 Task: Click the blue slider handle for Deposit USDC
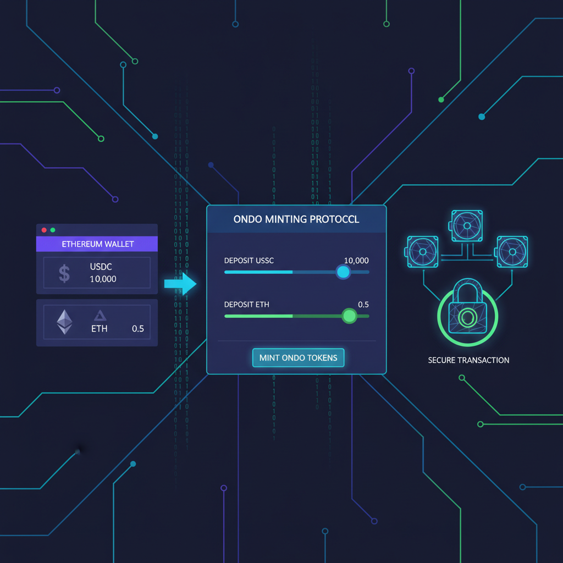pos(344,272)
